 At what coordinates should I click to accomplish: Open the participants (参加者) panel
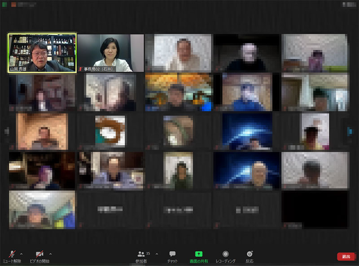[x=141, y=256]
